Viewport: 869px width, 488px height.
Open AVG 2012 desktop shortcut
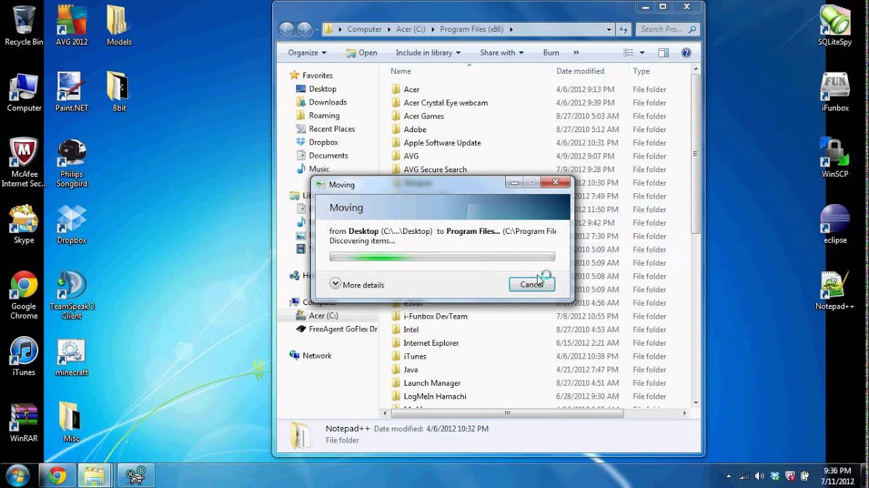tap(72, 26)
